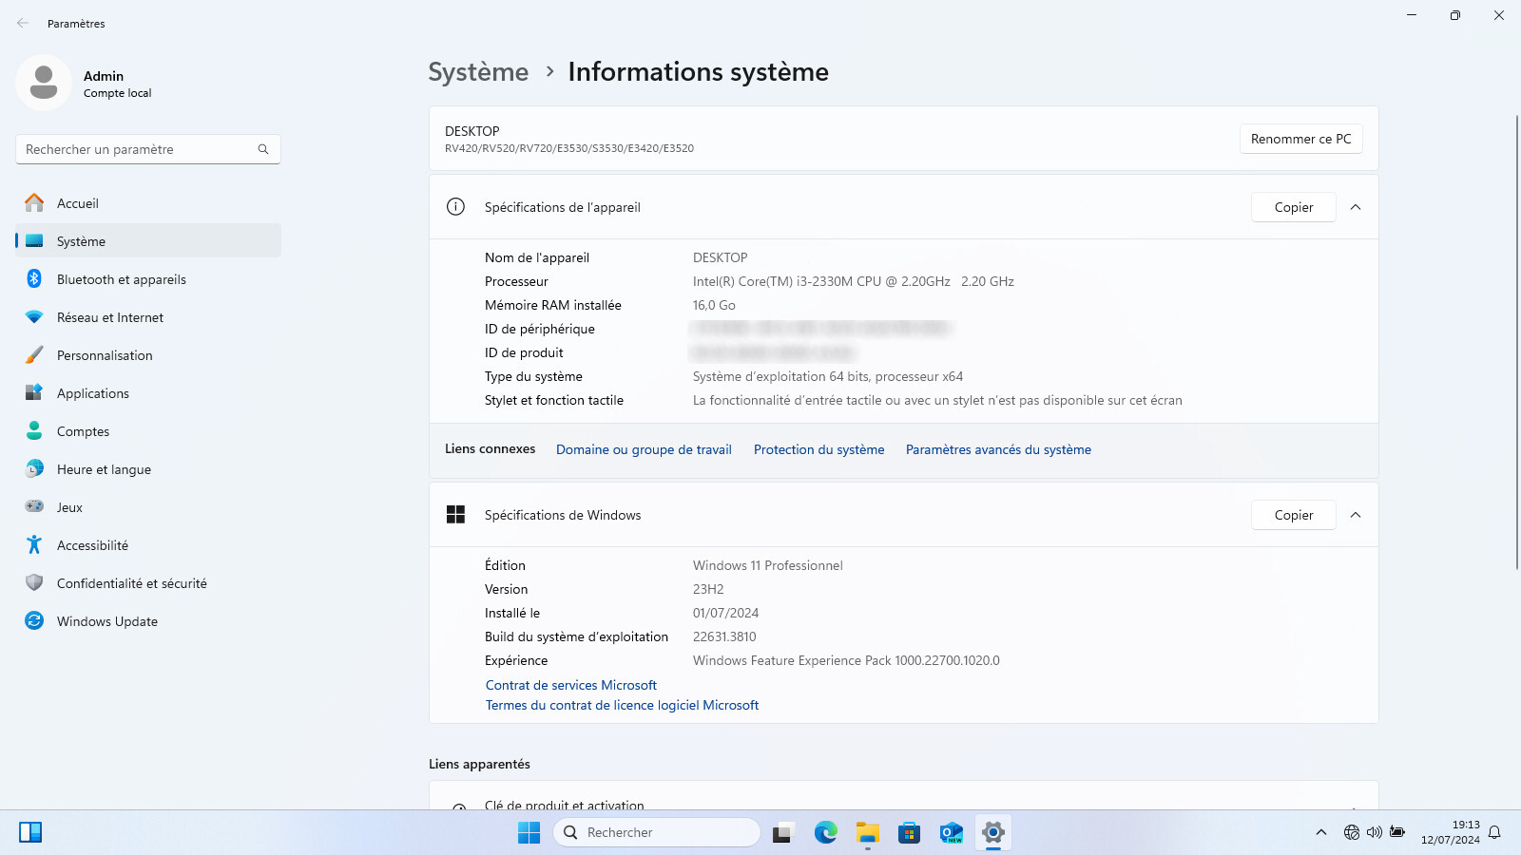Open notification bell in system tray
Viewport: 1521px width, 855px height.
tap(1494, 832)
